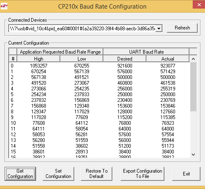Select Desired value 230400
The image size is (205, 189).
pyautogui.click(x=125, y=100)
